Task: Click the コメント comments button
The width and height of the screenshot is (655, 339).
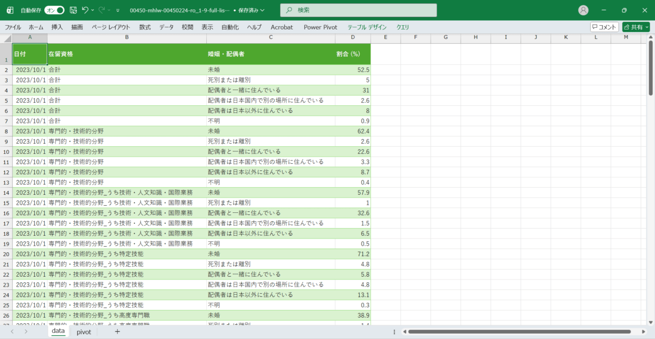Action: (604, 27)
